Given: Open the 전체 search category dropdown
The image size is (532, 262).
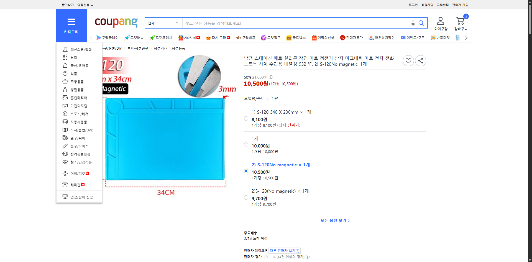Looking at the screenshot, I should pos(163,23).
